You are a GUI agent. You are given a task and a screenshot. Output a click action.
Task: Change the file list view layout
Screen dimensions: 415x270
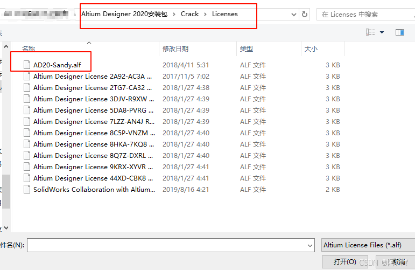(370, 32)
